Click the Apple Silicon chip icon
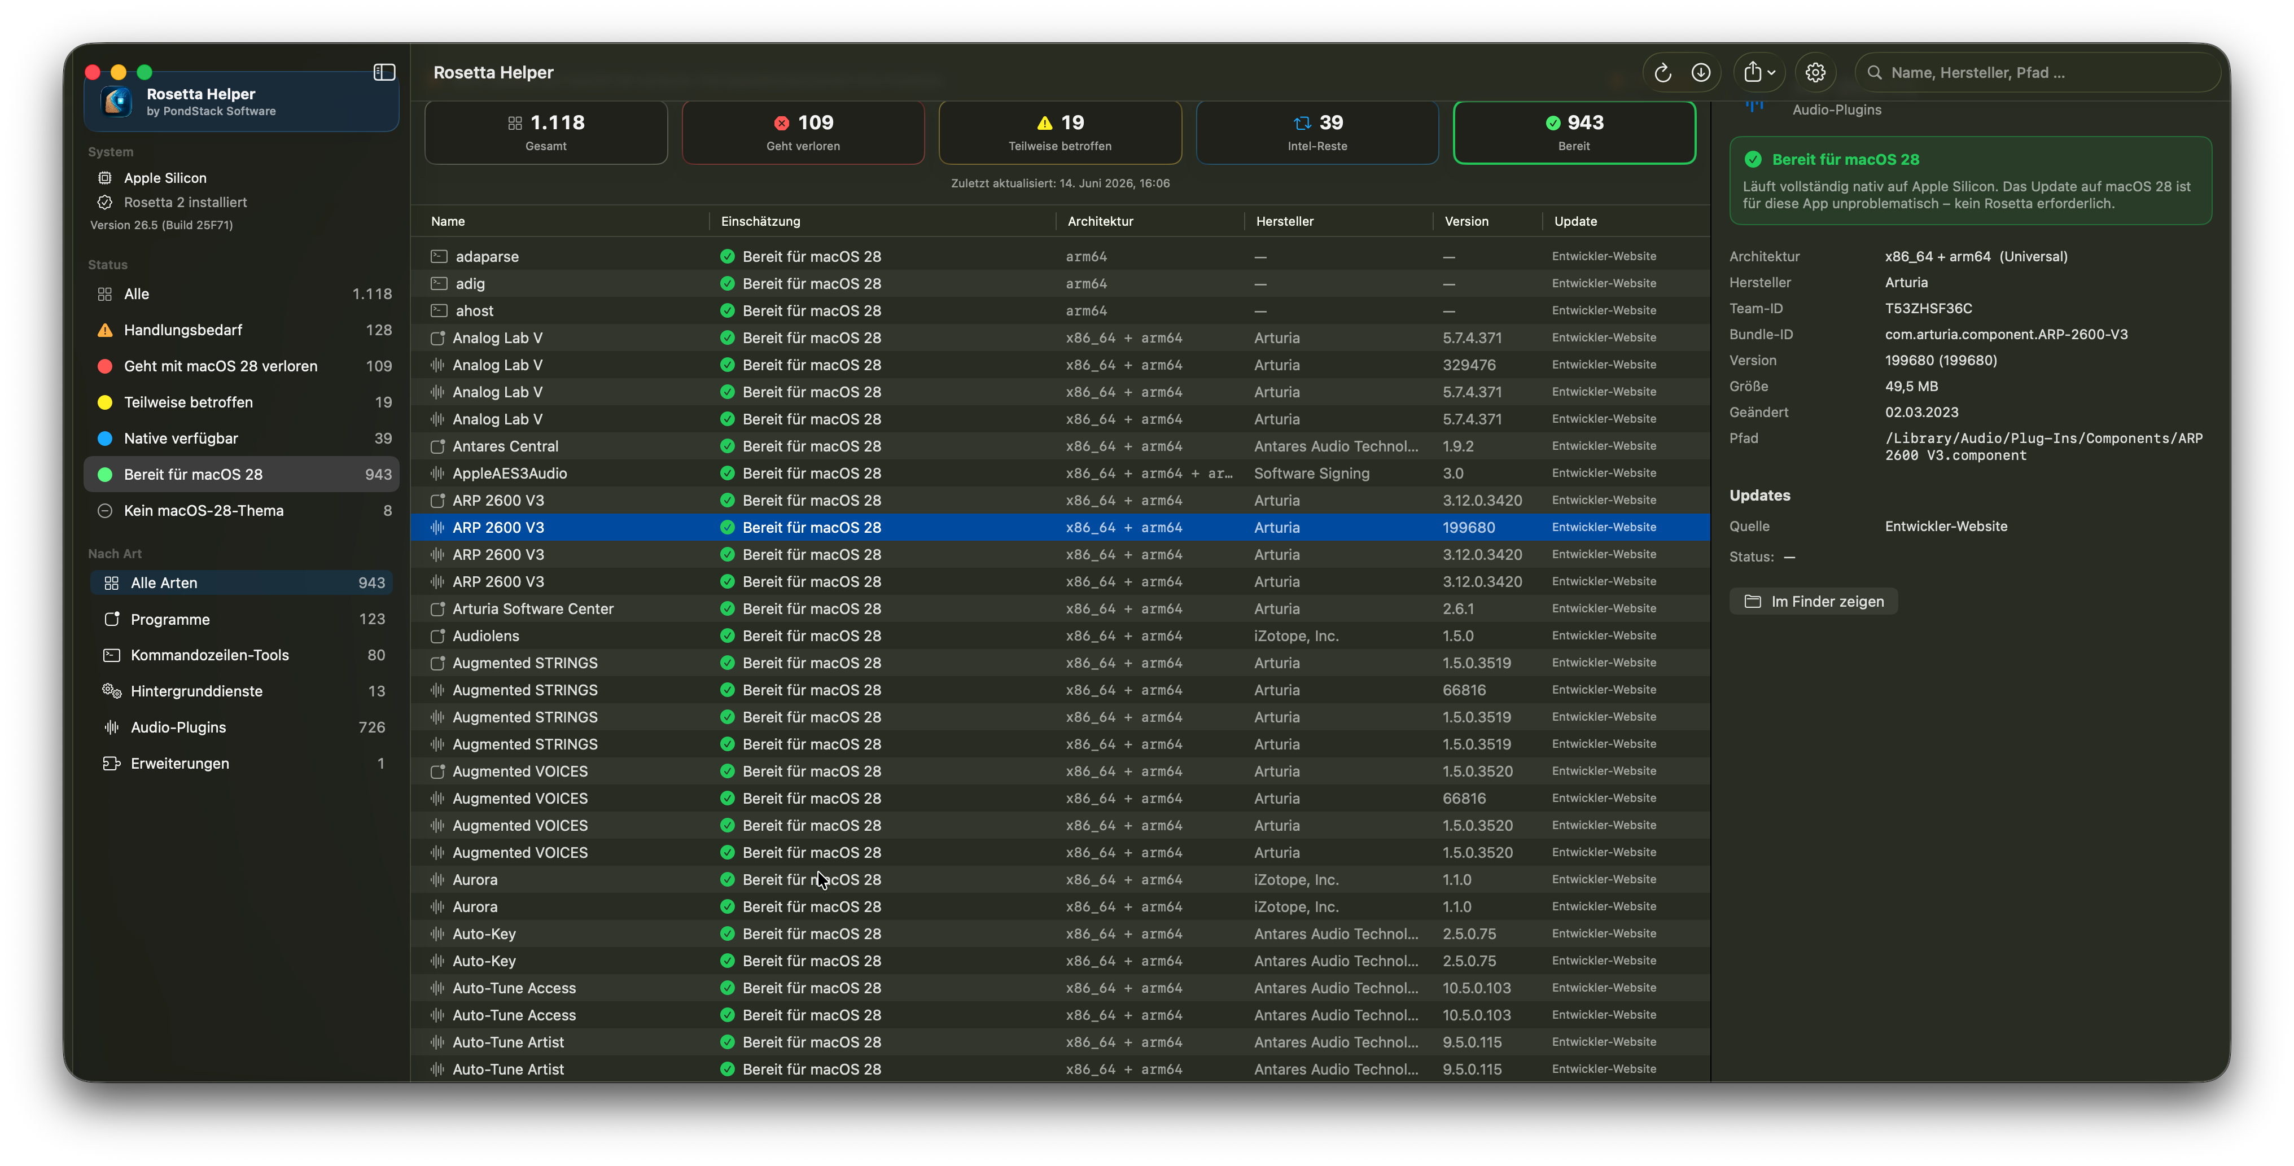 click(x=105, y=178)
